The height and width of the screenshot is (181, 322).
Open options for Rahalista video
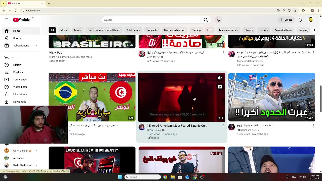click(313, 126)
